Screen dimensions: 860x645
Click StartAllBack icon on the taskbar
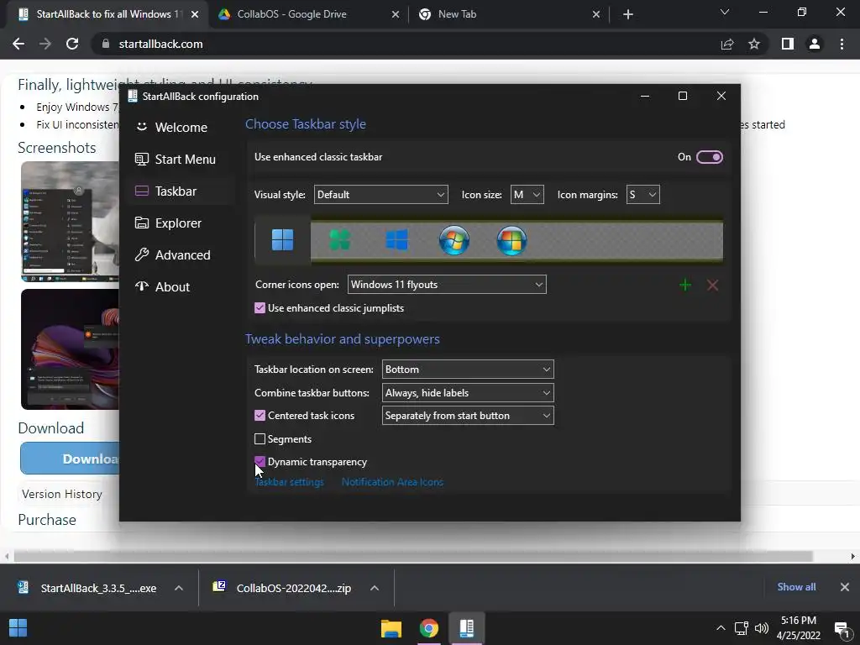pyautogui.click(x=467, y=628)
